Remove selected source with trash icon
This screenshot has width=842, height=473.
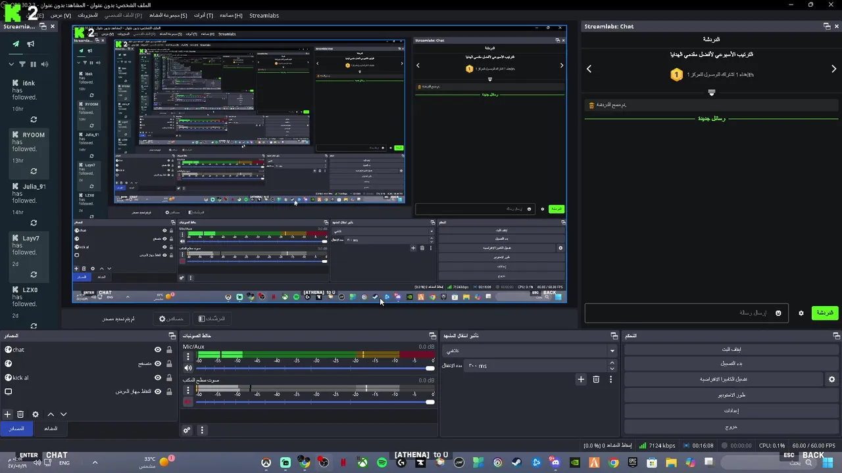20,415
